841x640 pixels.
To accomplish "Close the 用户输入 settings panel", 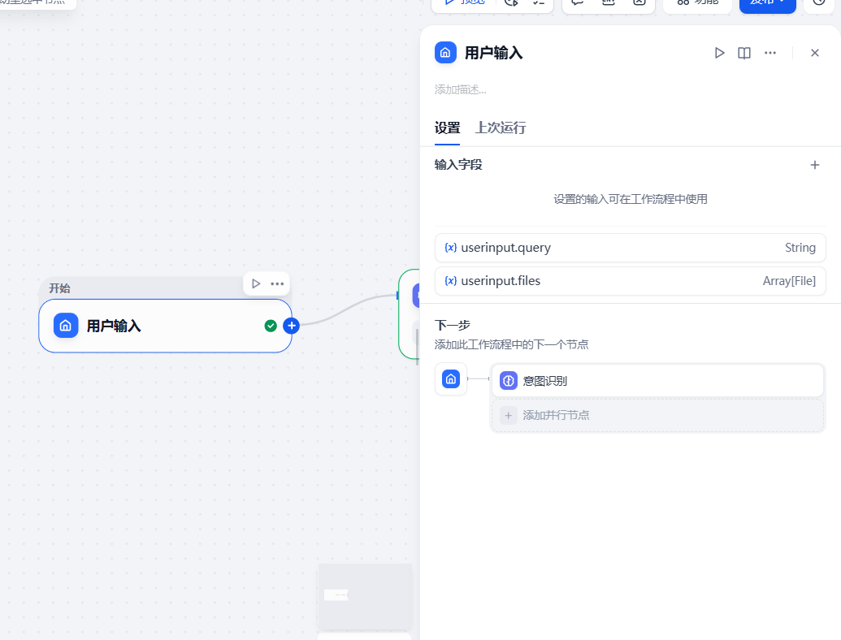I will point(815,53).
